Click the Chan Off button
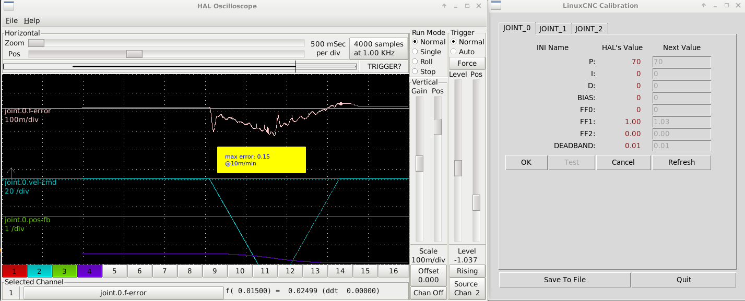 428,293
